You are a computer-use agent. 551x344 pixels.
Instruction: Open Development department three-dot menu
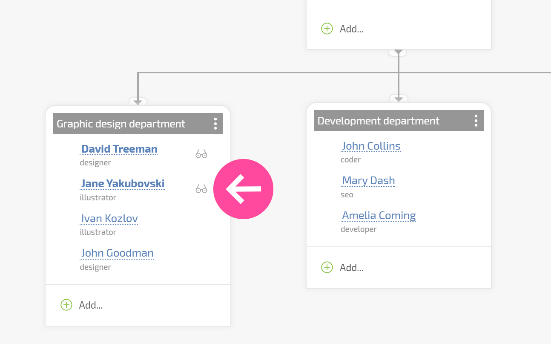[476, 121]
